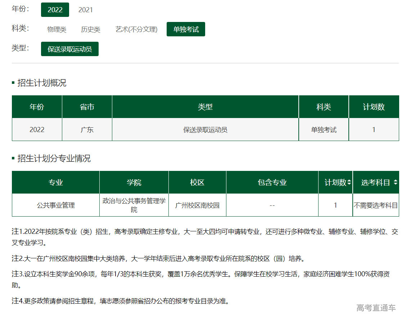This screenshot has height=322, width=406.
Task: Switch the year filter to 2021
Action: 86,10
